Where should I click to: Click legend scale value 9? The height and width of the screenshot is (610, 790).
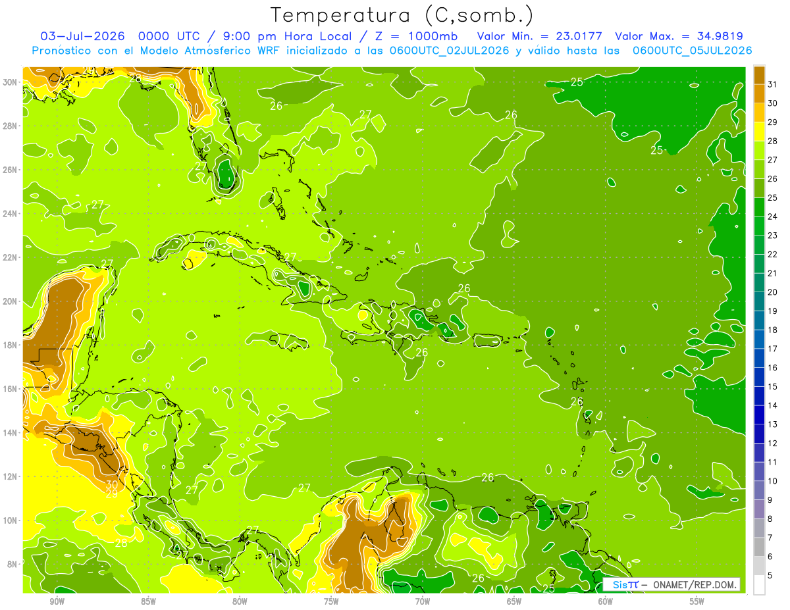click(x=770, y=500)
